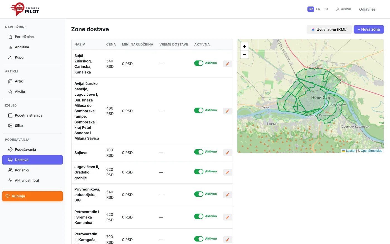Click the Restoran Pilot logo
The width and height of the screenshot is (390, 244).
(x=25, y=9)
